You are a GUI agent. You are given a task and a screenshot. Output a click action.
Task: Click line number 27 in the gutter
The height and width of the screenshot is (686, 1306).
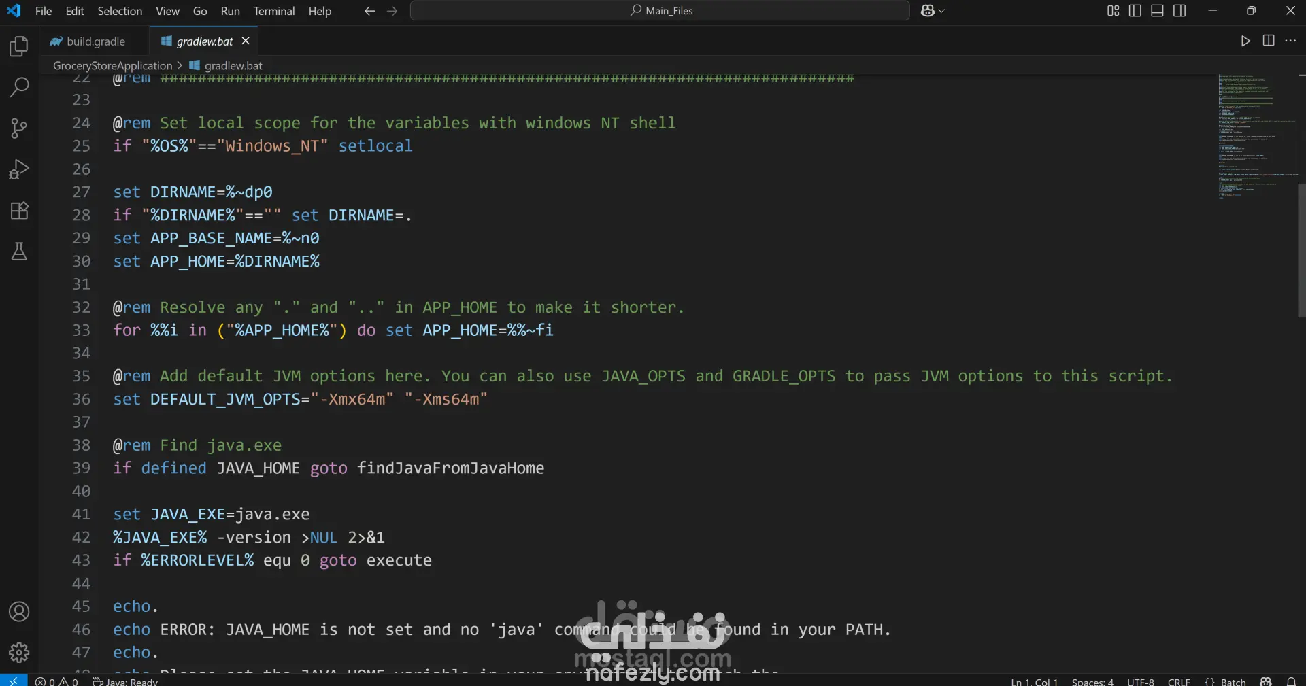81,192
